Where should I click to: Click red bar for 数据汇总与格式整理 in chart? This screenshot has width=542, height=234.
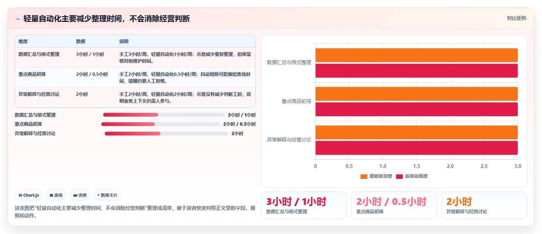point(416,71)
